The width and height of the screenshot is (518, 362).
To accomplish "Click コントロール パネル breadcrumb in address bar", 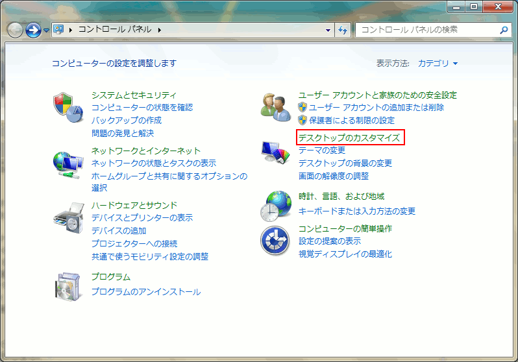I will pos(114,30).
